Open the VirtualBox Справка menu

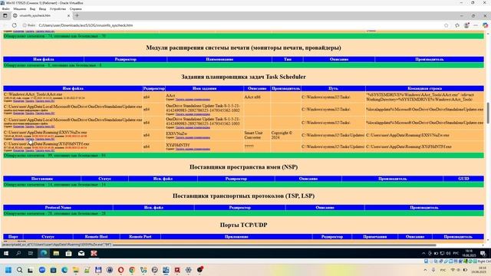coord(75,8)
